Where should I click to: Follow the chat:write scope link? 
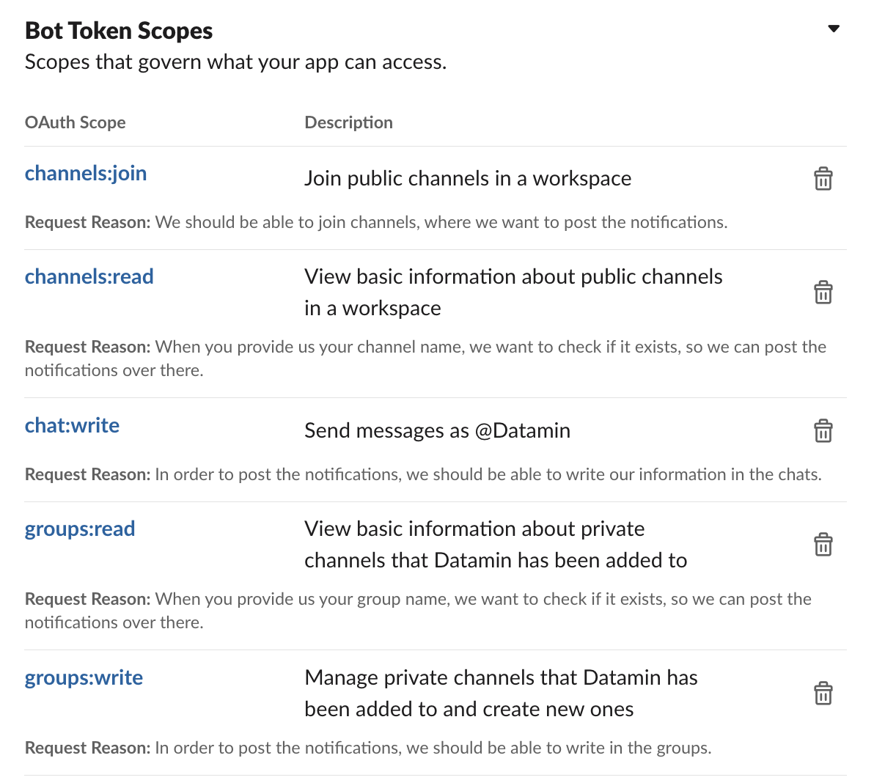pyautogui.click(x=72, y=425)
